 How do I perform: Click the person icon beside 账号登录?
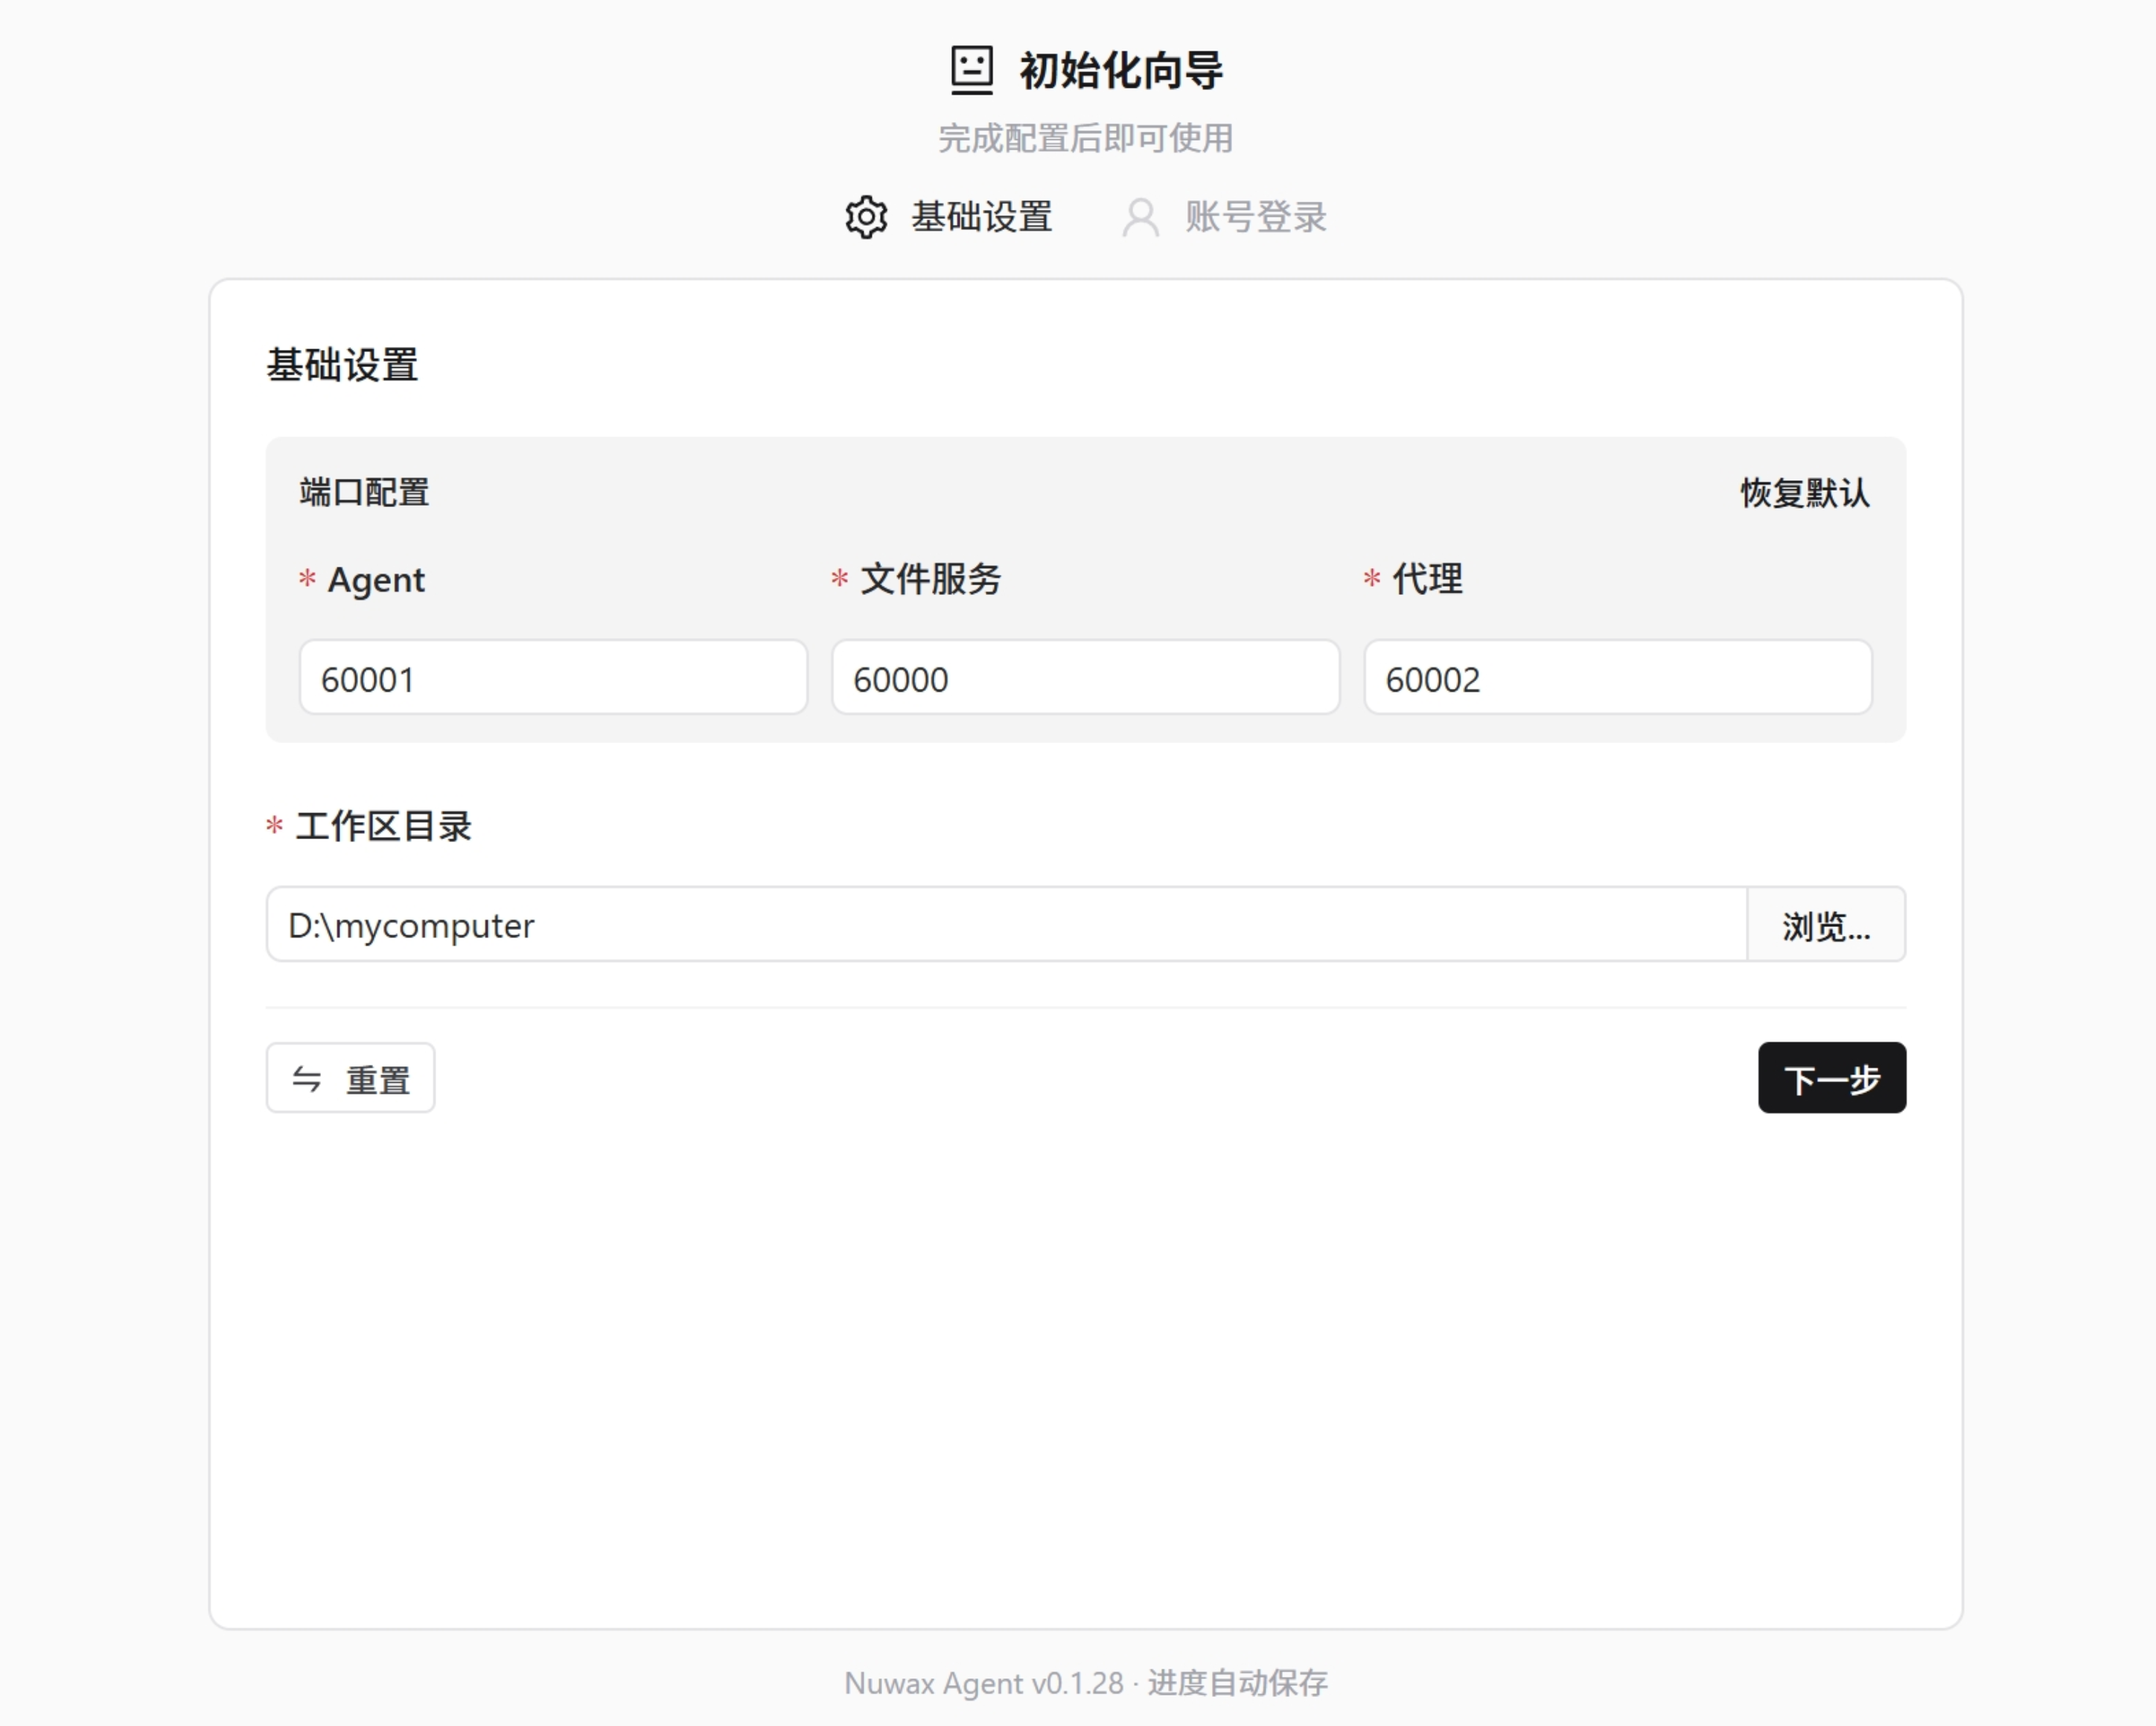[x=1140, y=217]
